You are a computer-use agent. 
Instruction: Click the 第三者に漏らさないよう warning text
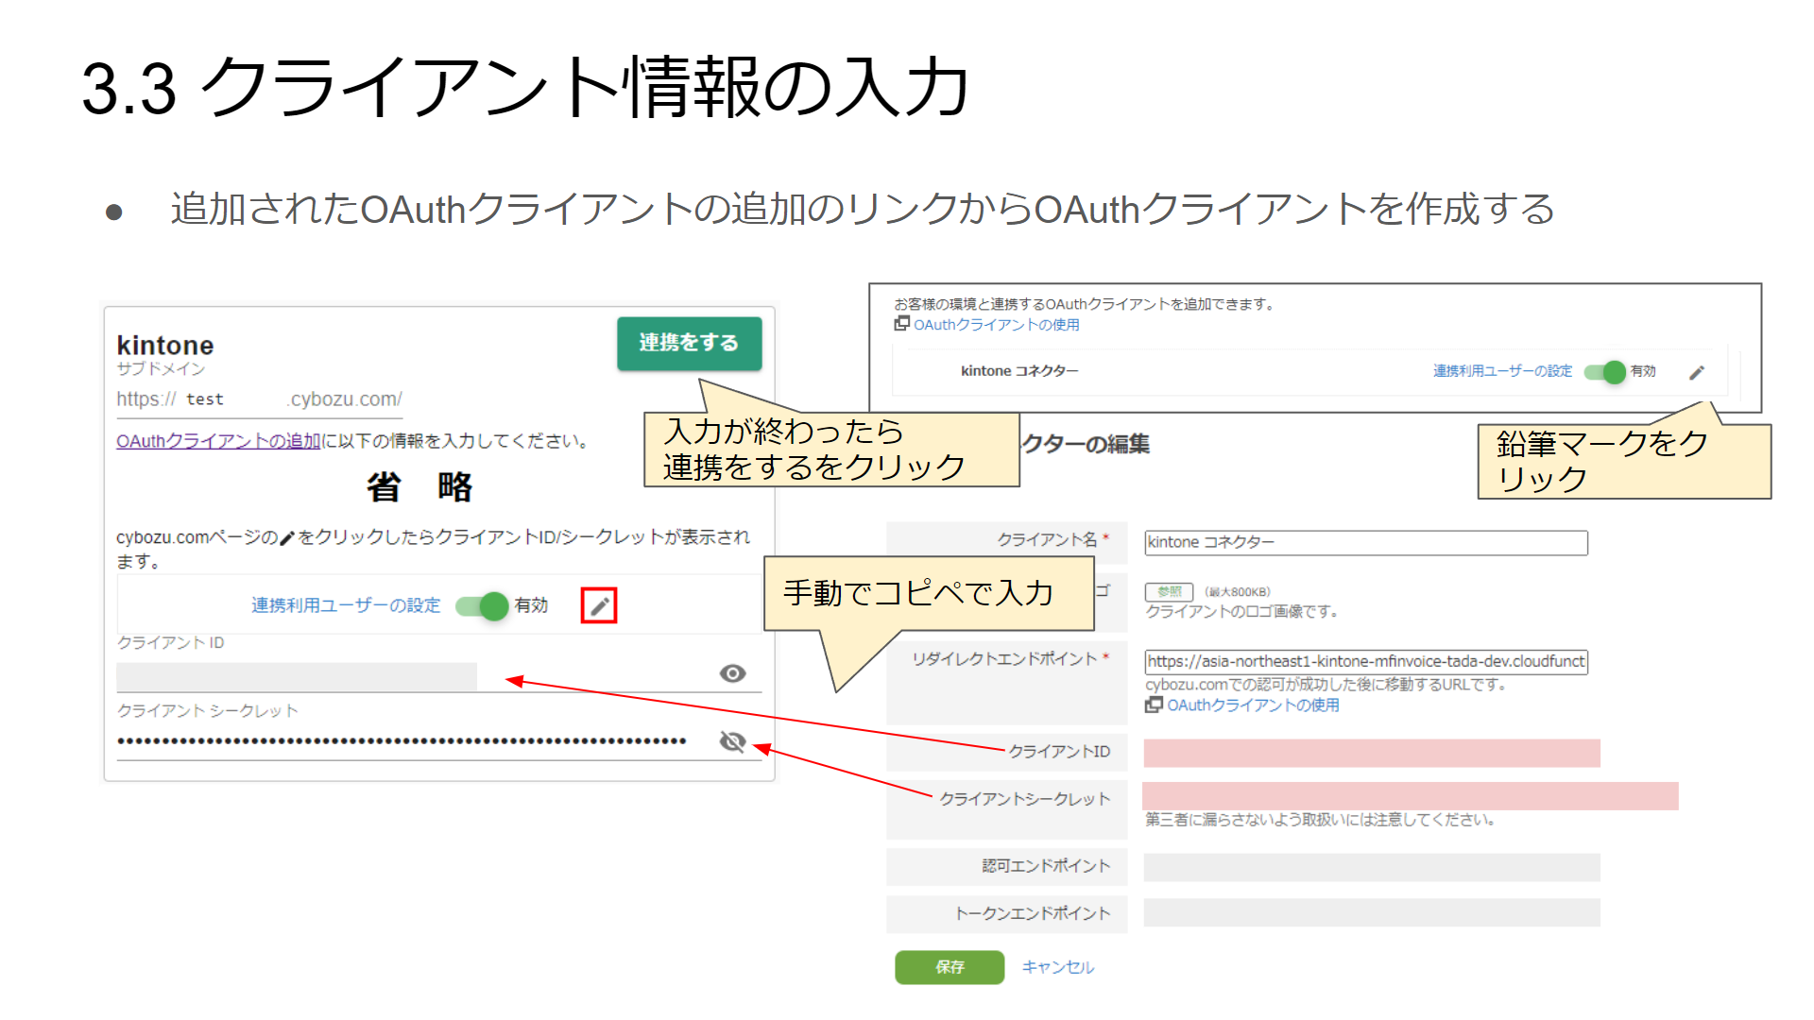(1320, 820)
